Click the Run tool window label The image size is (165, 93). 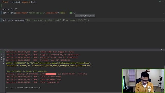(2, 50)
